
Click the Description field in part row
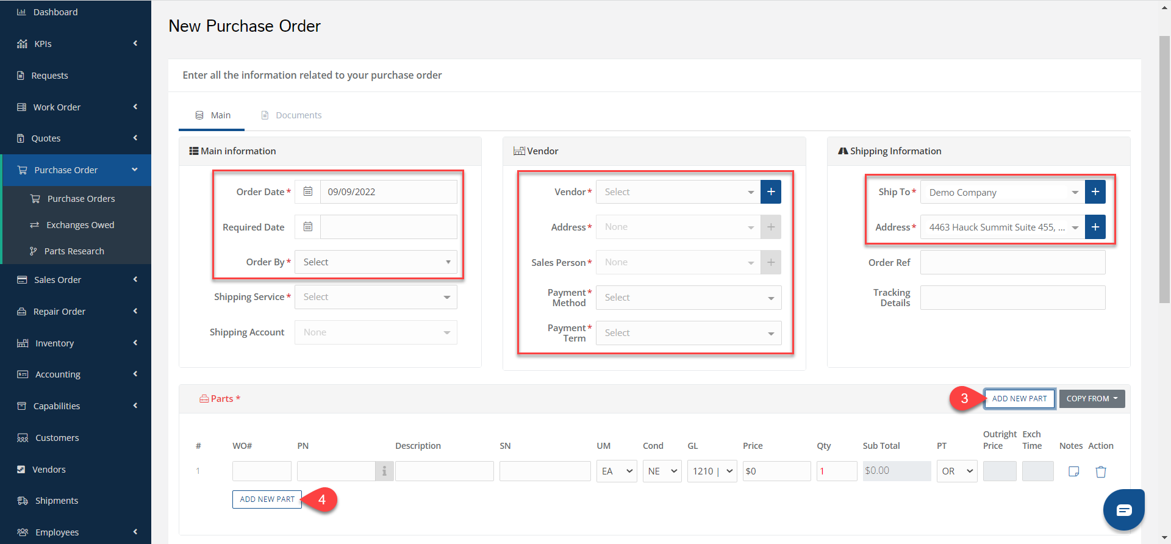445,471
